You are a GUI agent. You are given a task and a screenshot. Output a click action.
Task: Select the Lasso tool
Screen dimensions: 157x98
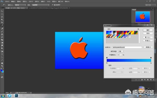pos(2,17)
